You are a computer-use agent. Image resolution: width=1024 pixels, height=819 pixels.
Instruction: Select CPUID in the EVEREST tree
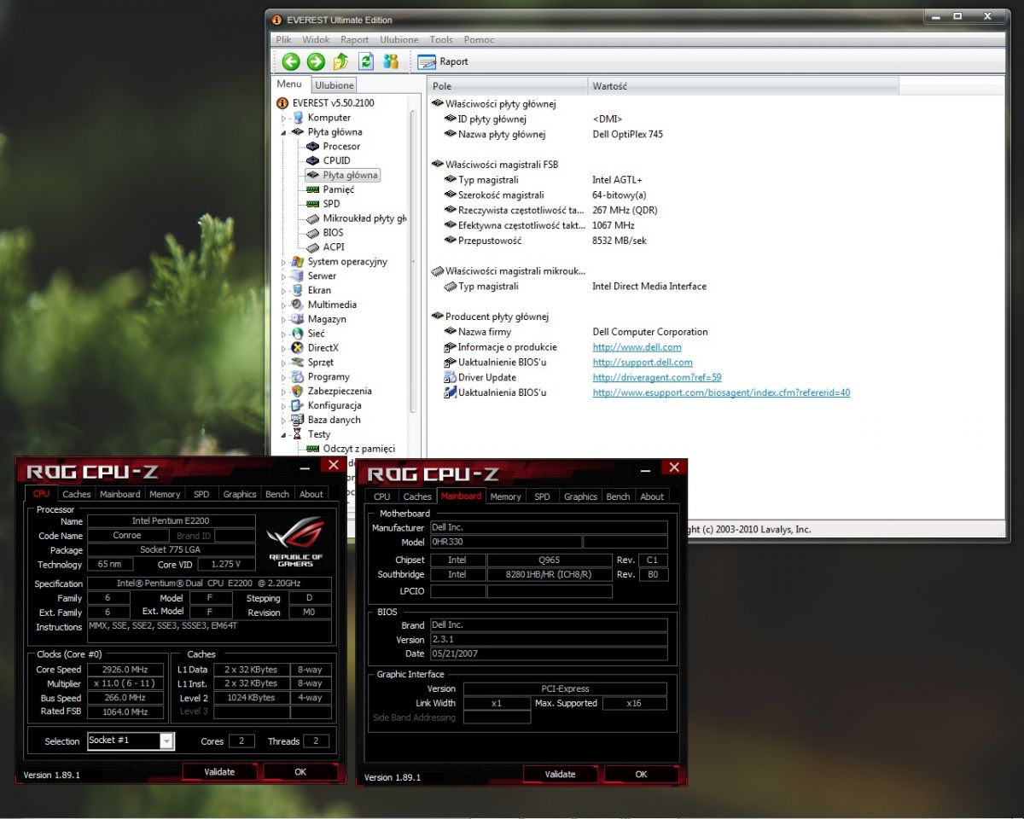(x=336, y=160)
